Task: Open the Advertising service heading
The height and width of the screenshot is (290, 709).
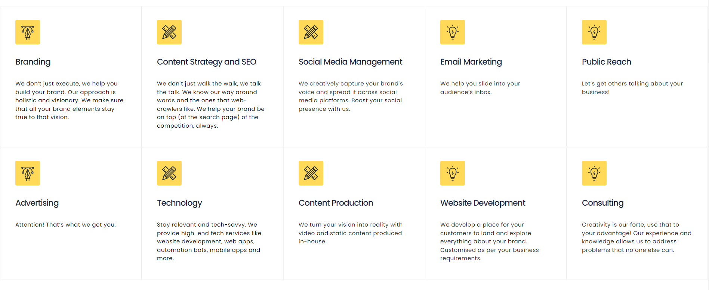Action: coord(37,203)
